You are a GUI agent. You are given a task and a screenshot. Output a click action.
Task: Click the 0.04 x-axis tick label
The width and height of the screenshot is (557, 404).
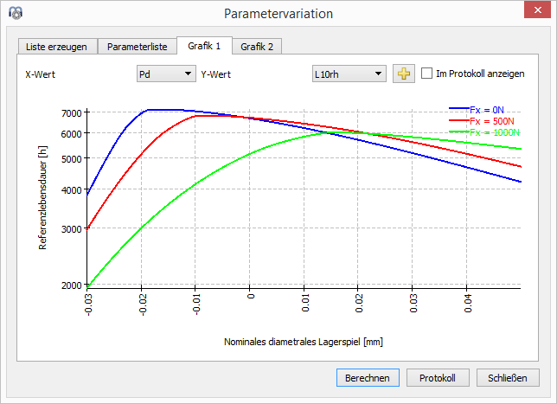pos(468,304)
